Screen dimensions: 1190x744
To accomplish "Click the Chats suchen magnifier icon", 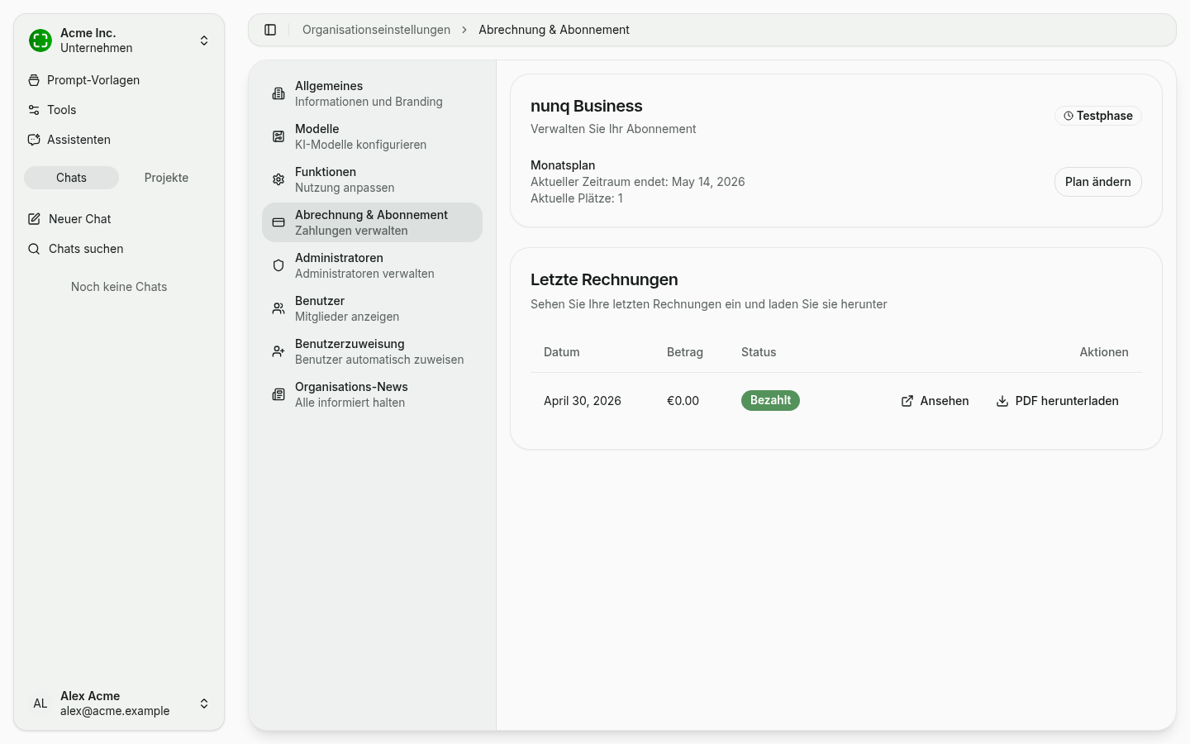I will tap(34, 249).
